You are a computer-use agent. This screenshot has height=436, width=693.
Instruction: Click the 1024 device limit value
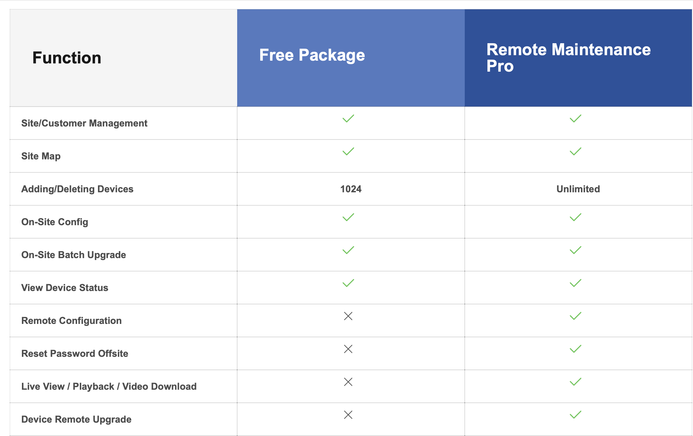click(351, 189)
